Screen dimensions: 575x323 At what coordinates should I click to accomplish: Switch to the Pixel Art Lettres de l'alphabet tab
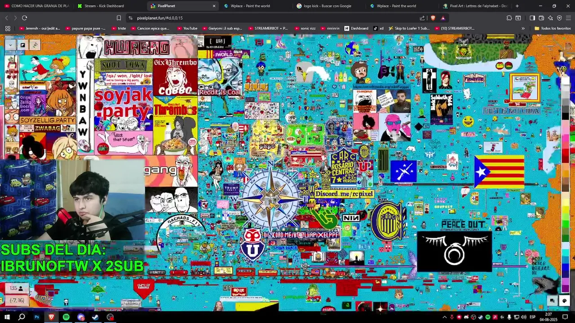pos(474,6)
